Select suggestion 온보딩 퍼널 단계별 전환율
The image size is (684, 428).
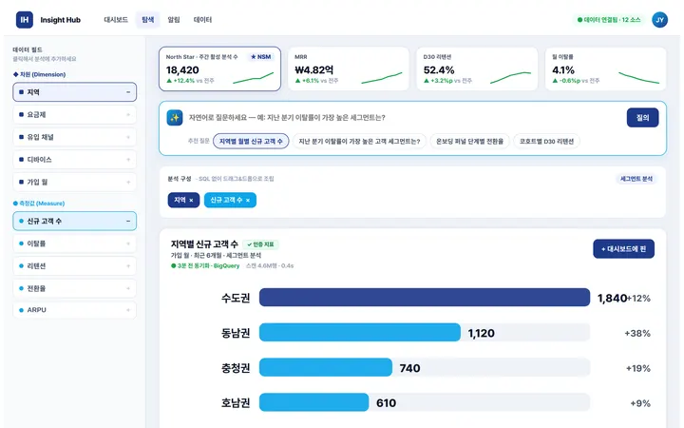(469, 141)
